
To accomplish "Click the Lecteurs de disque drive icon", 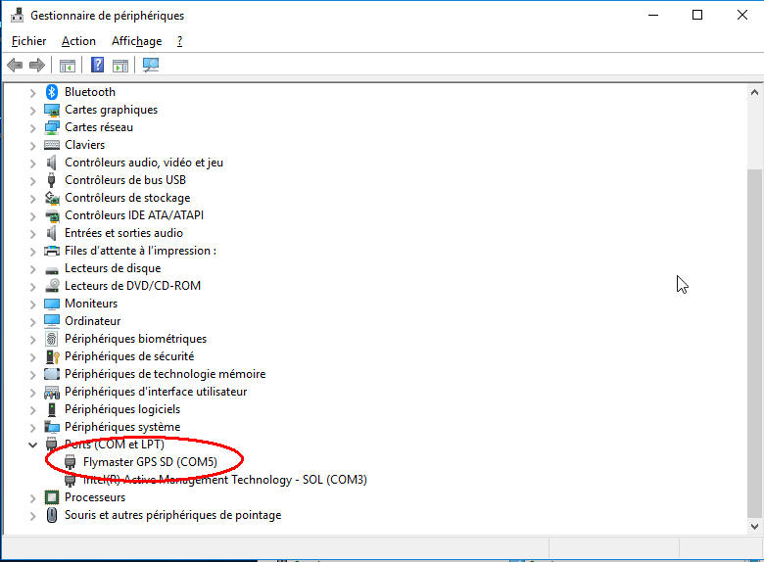I will tap(52, 270).
